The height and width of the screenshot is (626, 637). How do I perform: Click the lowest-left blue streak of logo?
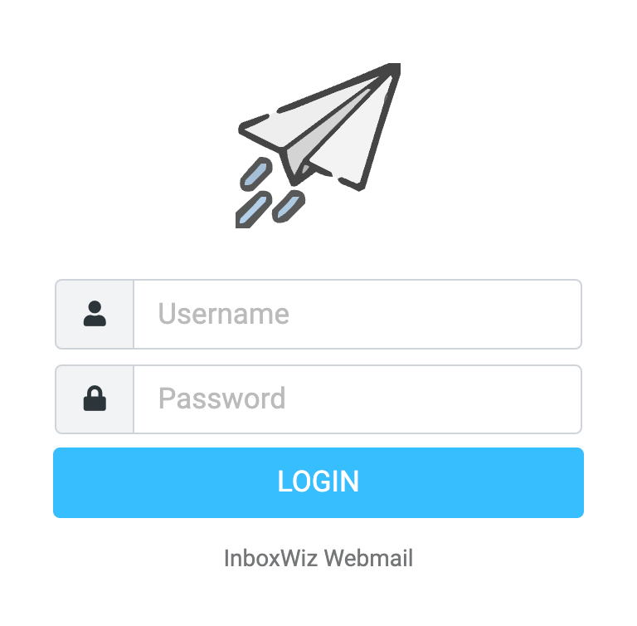pyautogui.click(x=253, y=209)
